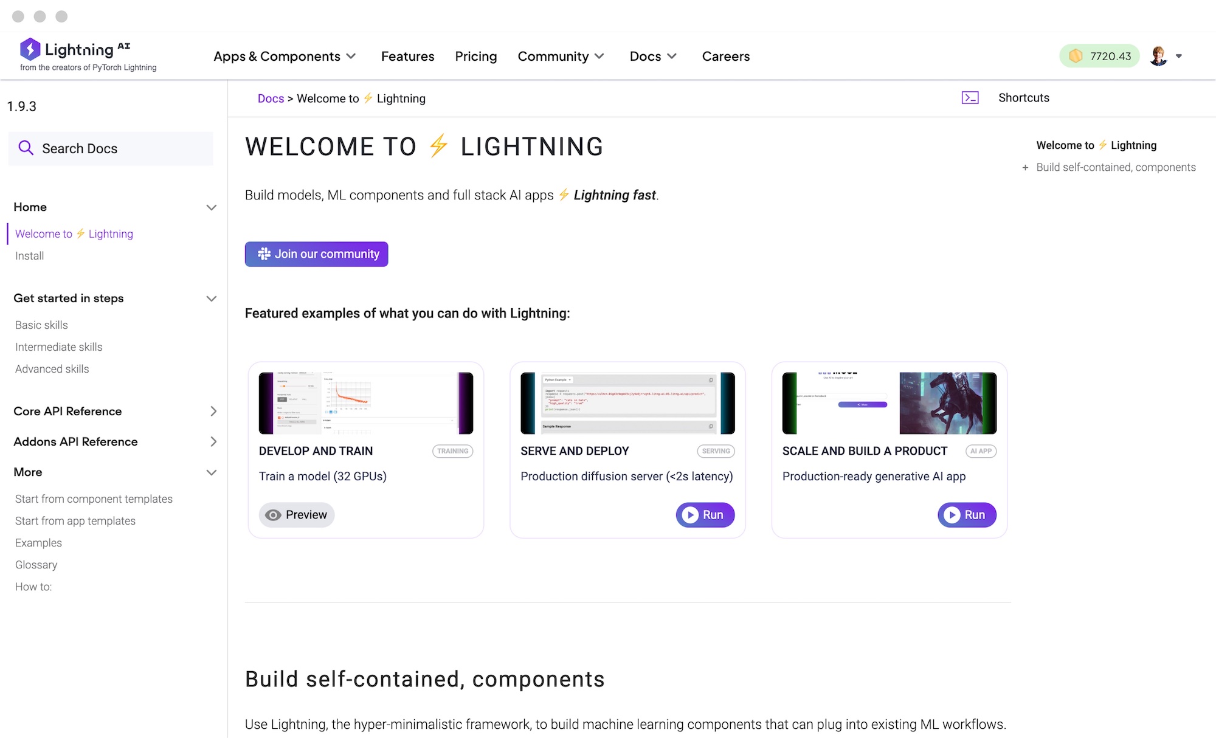Click the Join our community button
Screen dimensions: 1216x738
[316, 254]
